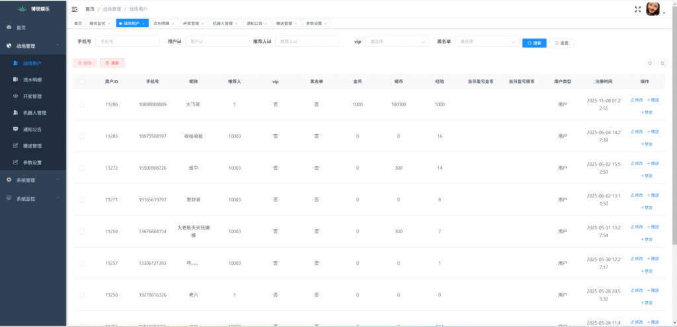Click 修改 for user 11286

(x=637, y=100)
